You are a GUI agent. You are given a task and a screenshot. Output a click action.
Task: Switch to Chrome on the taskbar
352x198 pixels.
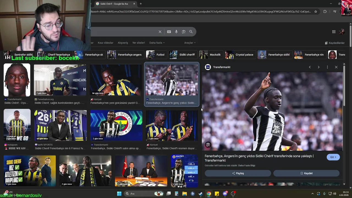(209, 194)
